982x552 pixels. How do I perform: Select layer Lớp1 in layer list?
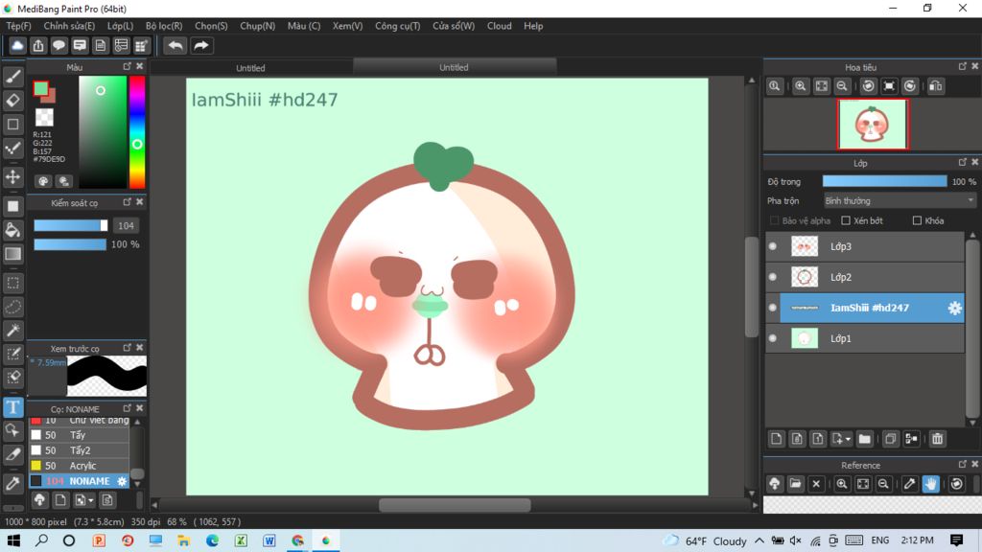pyautogui.click(x=871, y=338)
